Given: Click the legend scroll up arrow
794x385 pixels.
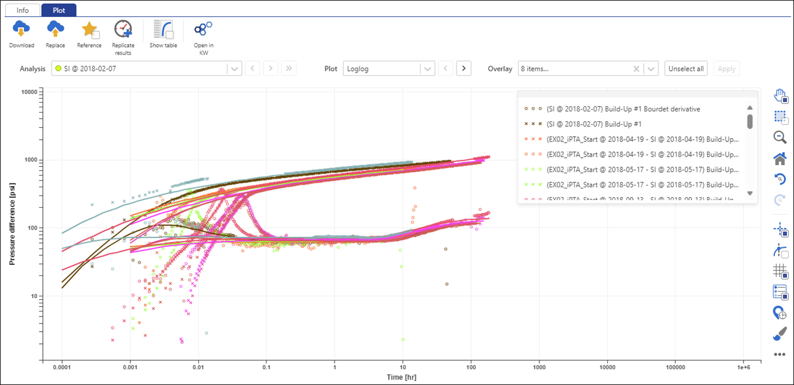Looking at the screenshot, I should pos(749,108).
